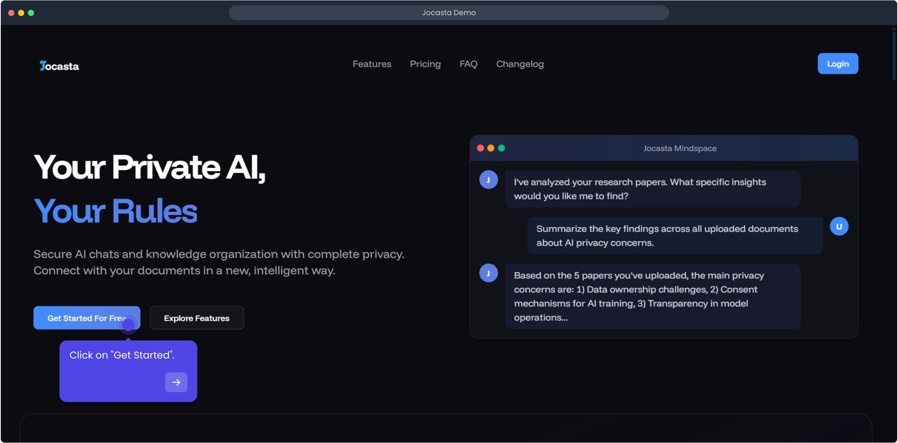The height and width of the screenshot is (443, 898).
Task: Click the yellow dot in the Mindspace window
Action: pyautogui.click(x=491, y=148)
